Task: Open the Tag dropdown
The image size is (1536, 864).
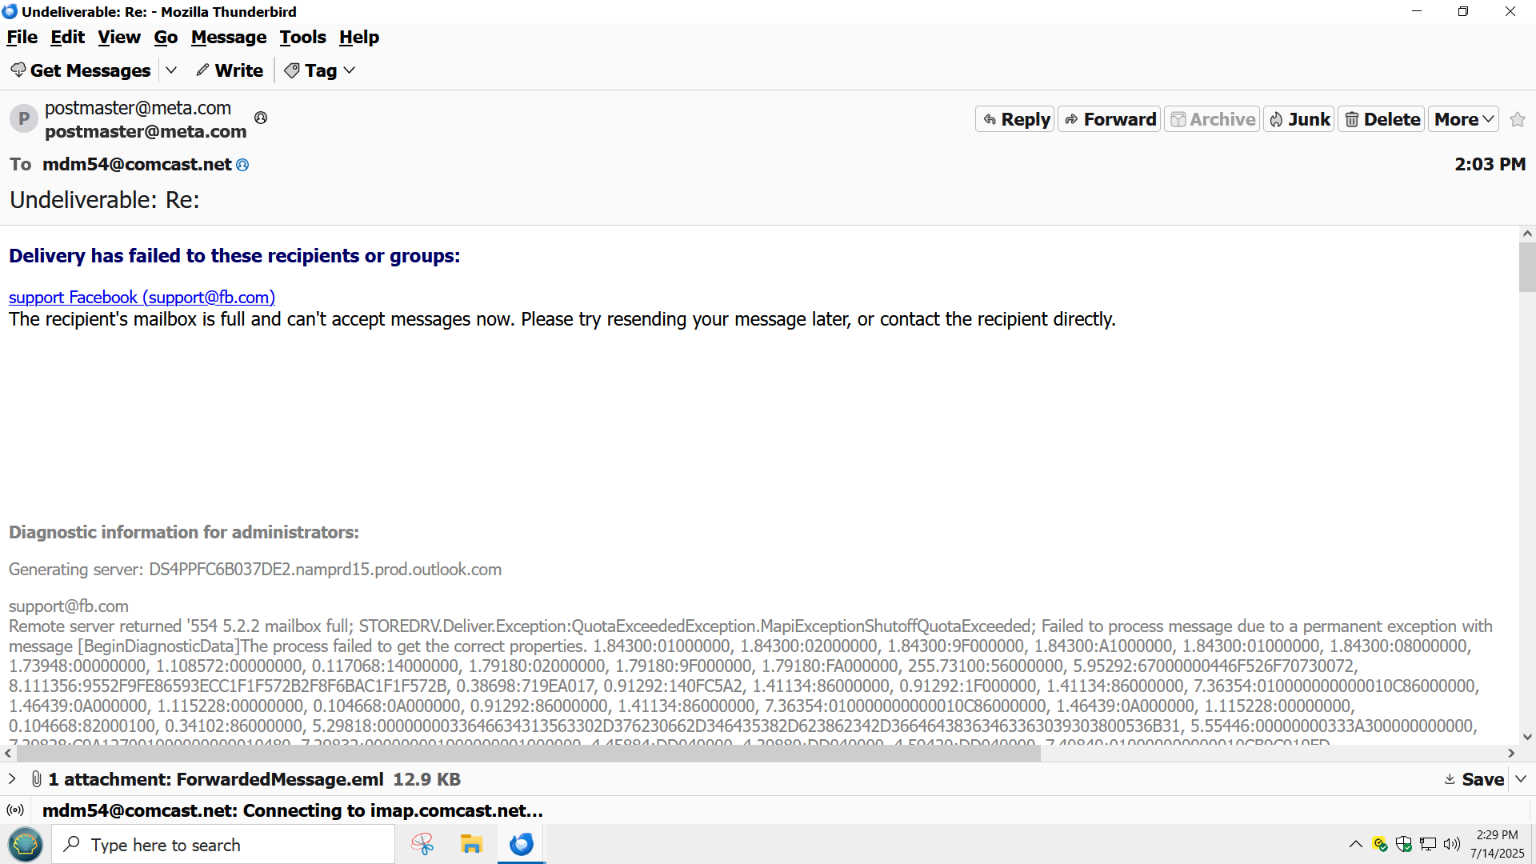Action: 320,70
